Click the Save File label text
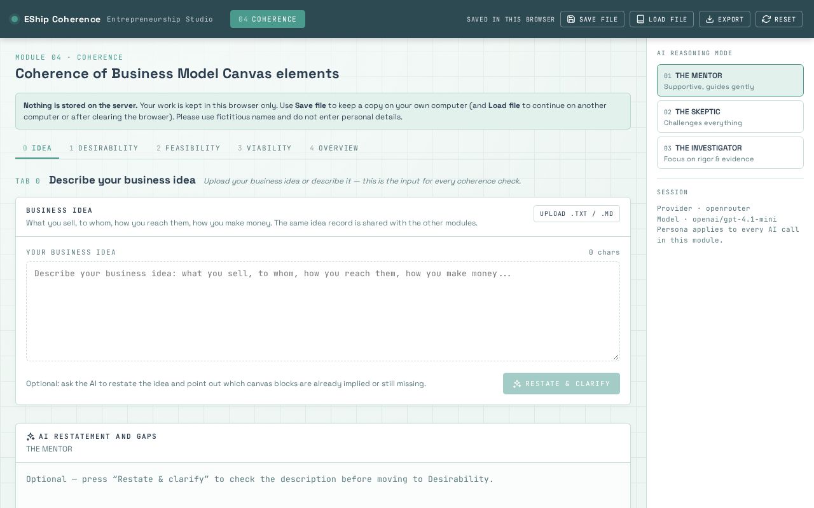This screenshot has height=508, width=814. (x=598, y=19)
